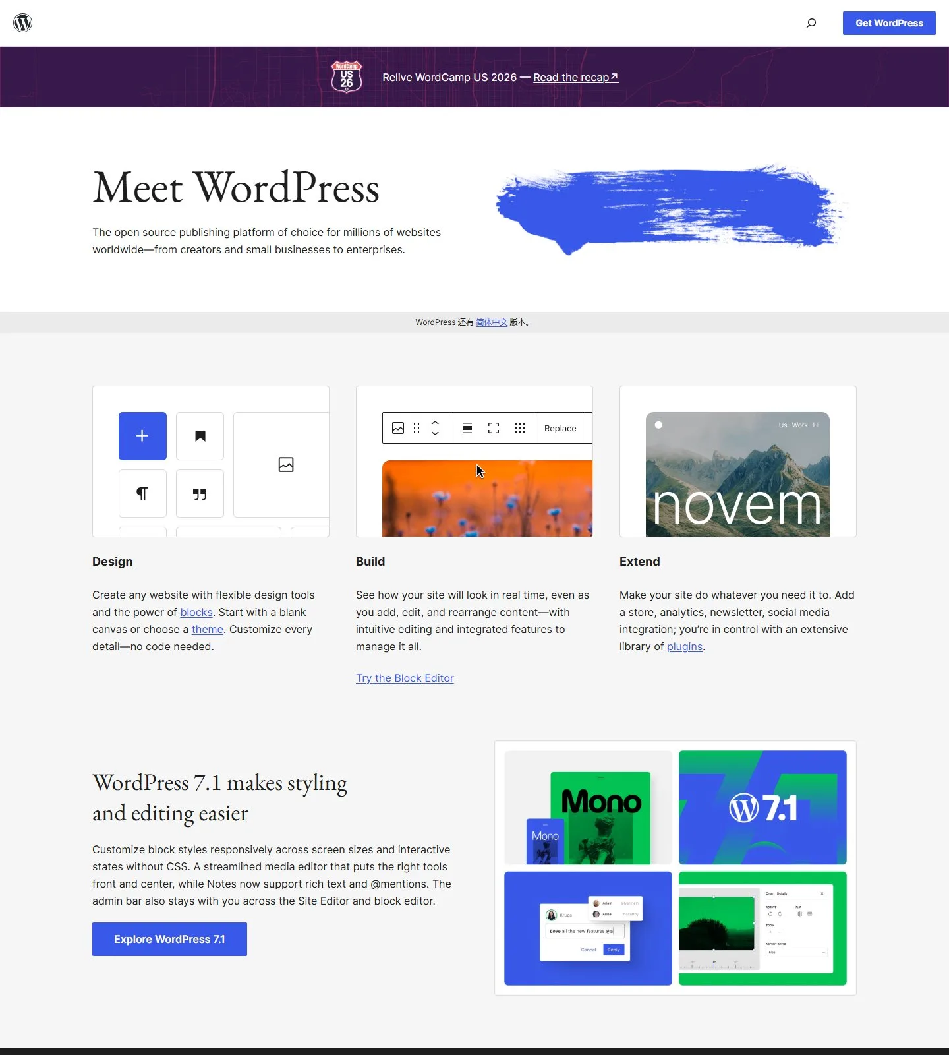This screenshot has width=949, height=1055.
Task: Click the novem mountain theme preview
Action: coord(737,475)
